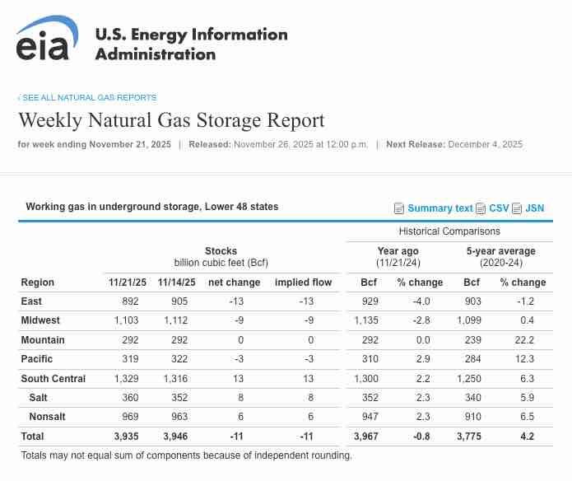Select the Midwest region row label

(40, 320)
